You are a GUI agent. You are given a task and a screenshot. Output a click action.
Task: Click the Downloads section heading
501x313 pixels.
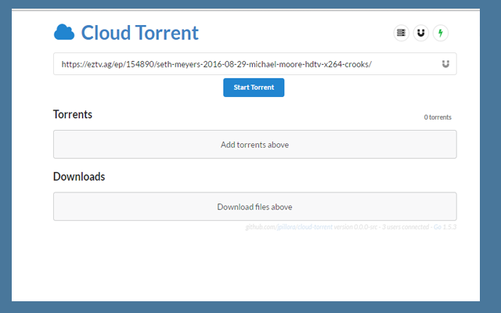[79, 177]
